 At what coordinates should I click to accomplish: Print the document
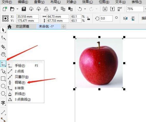(x=46, y=9)
